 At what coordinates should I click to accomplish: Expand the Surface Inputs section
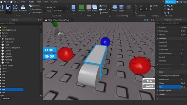click(x=157, y=91)
